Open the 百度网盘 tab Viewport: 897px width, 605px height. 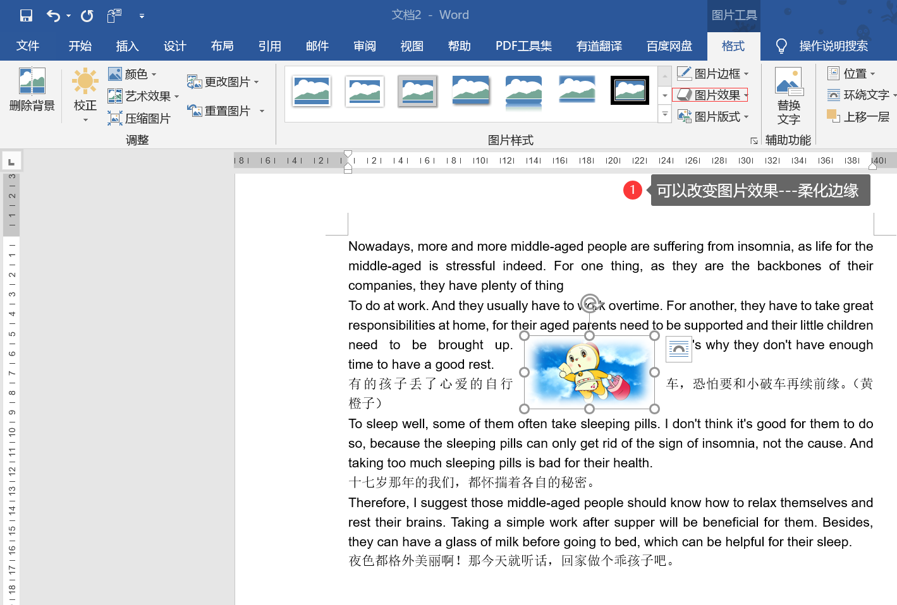(x=669, y=46)
